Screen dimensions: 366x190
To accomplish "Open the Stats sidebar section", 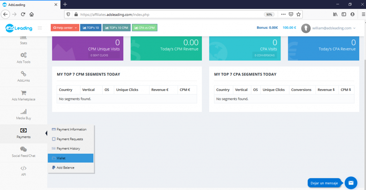I will tap(23, 41).
